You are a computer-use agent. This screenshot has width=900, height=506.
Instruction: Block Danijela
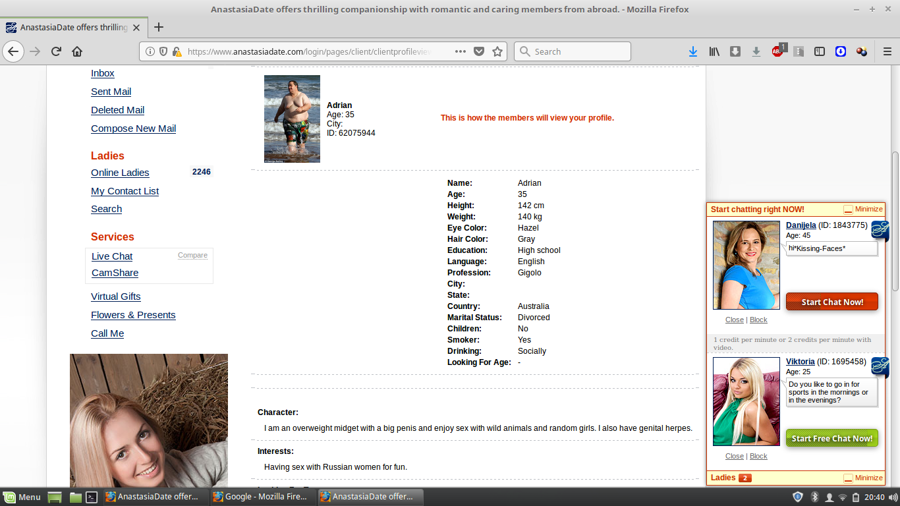click(x=758, y=320)
